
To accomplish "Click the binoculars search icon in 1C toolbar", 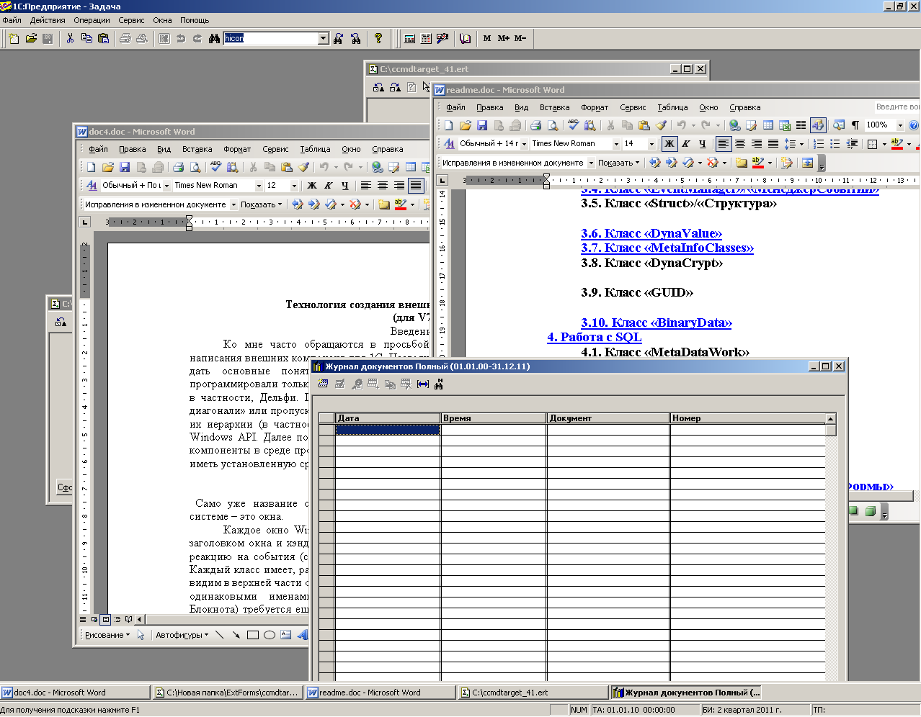I will coord(214,39).
